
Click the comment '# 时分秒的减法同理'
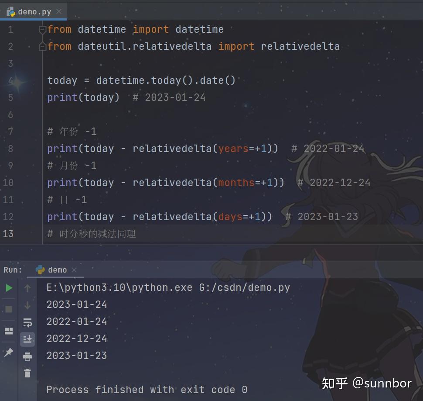coord(92,234)
